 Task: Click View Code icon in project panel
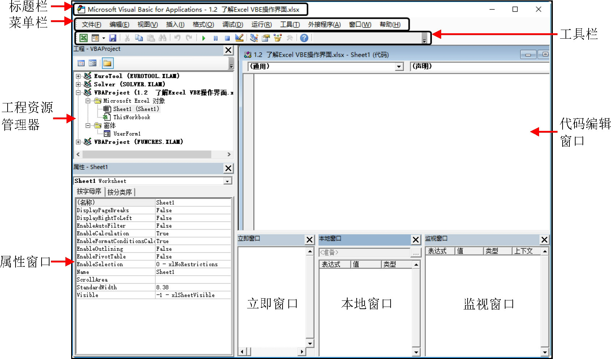pos(81,63)
